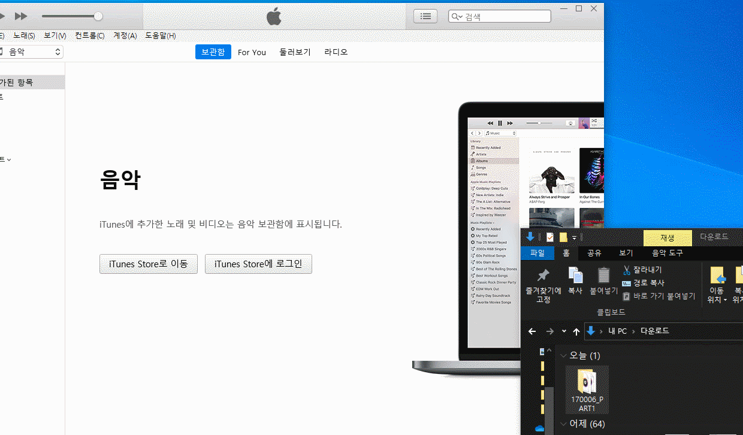Open the iTunes list view button

click(425, 16)
